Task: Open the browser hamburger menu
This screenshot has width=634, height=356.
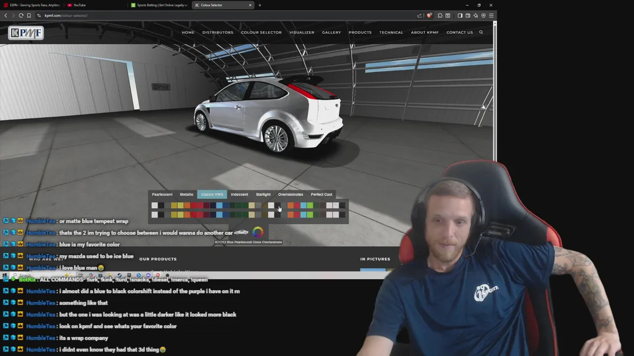Action: (x=491, y=15)
